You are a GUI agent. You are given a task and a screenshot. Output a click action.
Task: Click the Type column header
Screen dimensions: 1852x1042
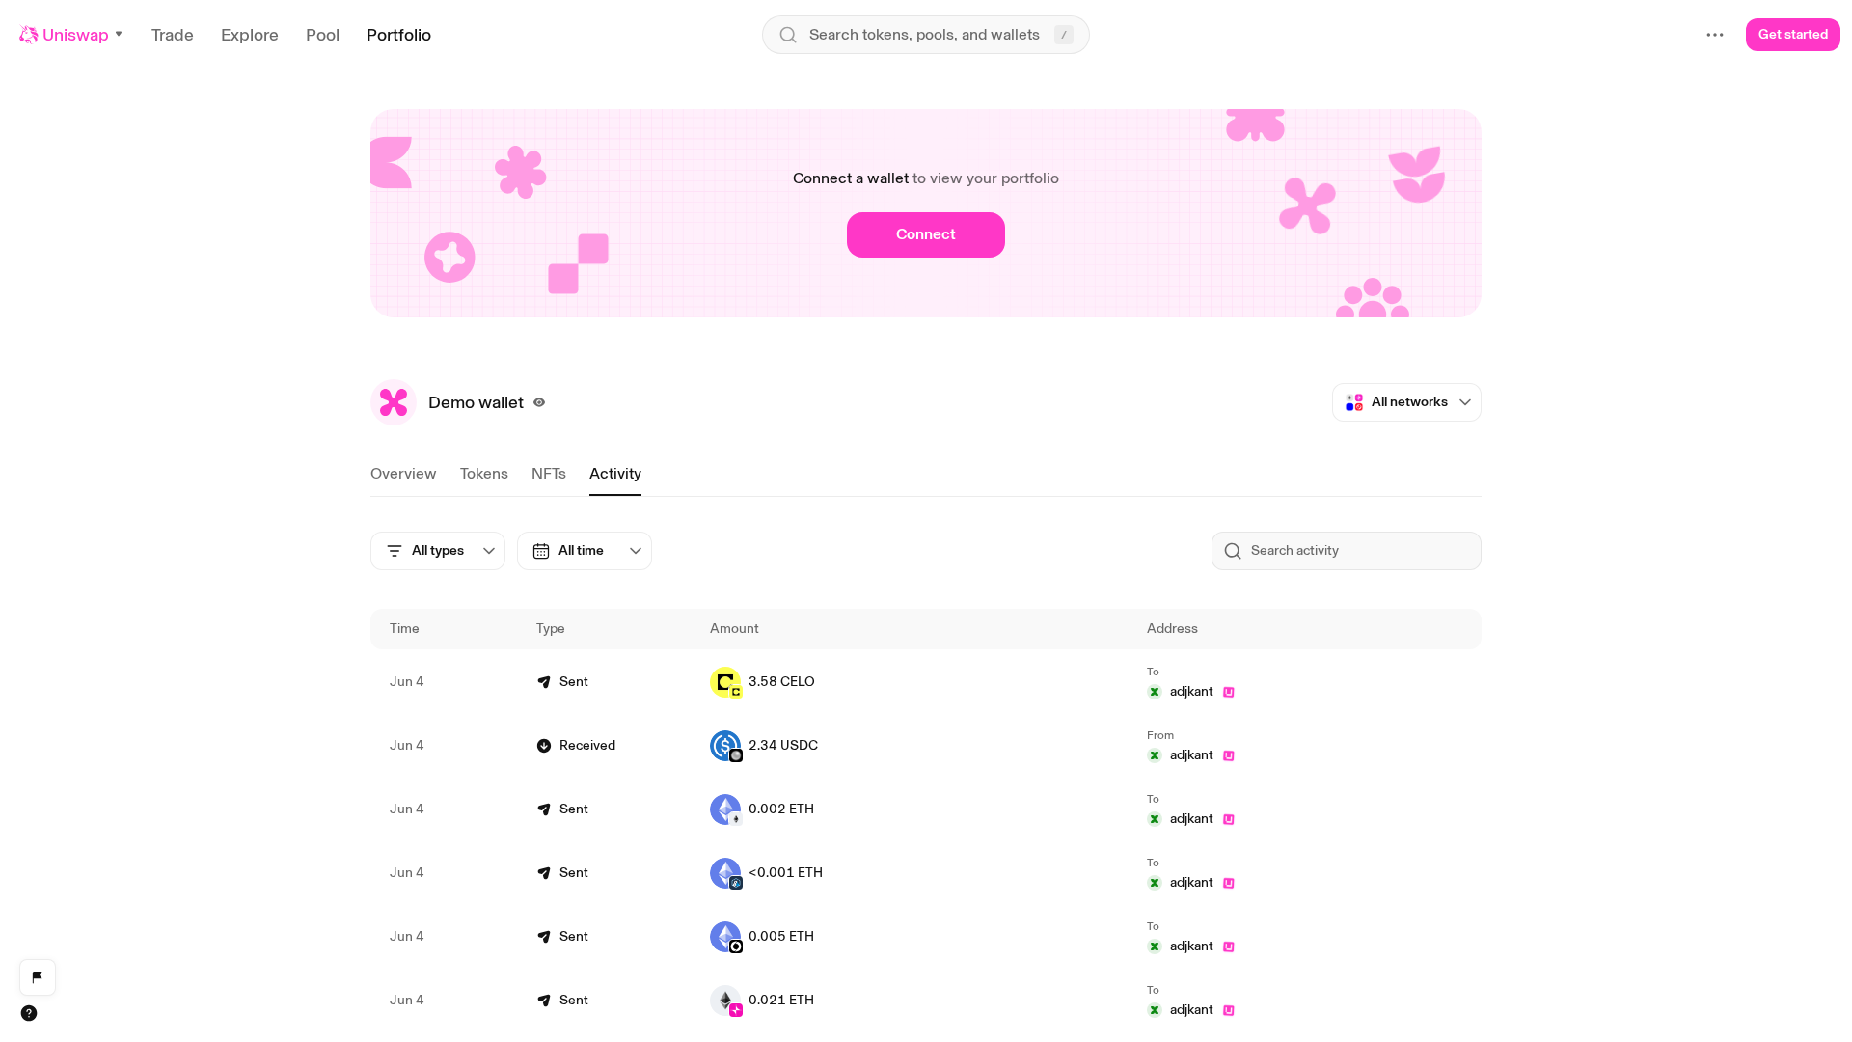pos(551,629)
